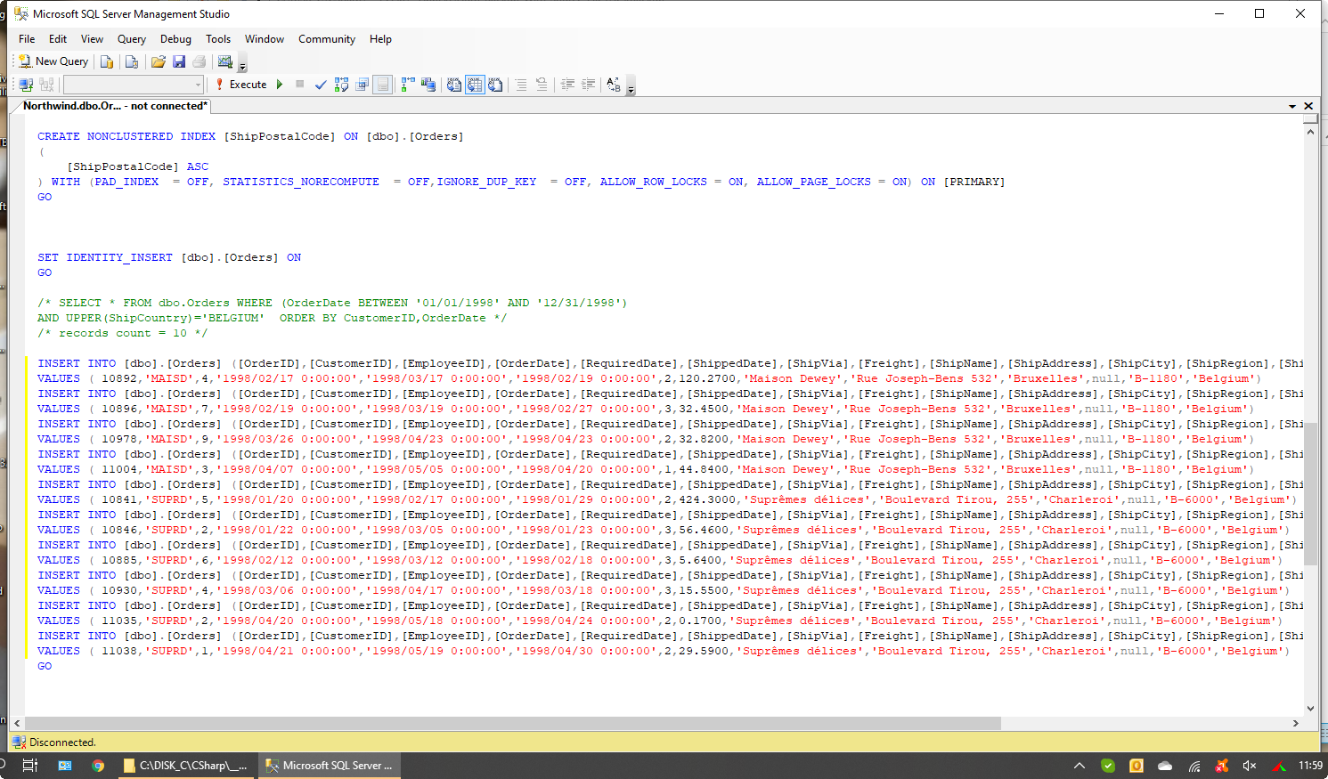Show hidden system tray icons
1328x779 pixels.
coord(1080,766)
